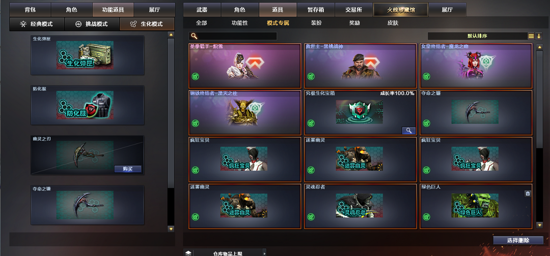Image resolution: width=550 pixels, height=256 pixels.
Task: Click the magnifier icon on 究极生化宝箱 card
Action: click(408, 131)
